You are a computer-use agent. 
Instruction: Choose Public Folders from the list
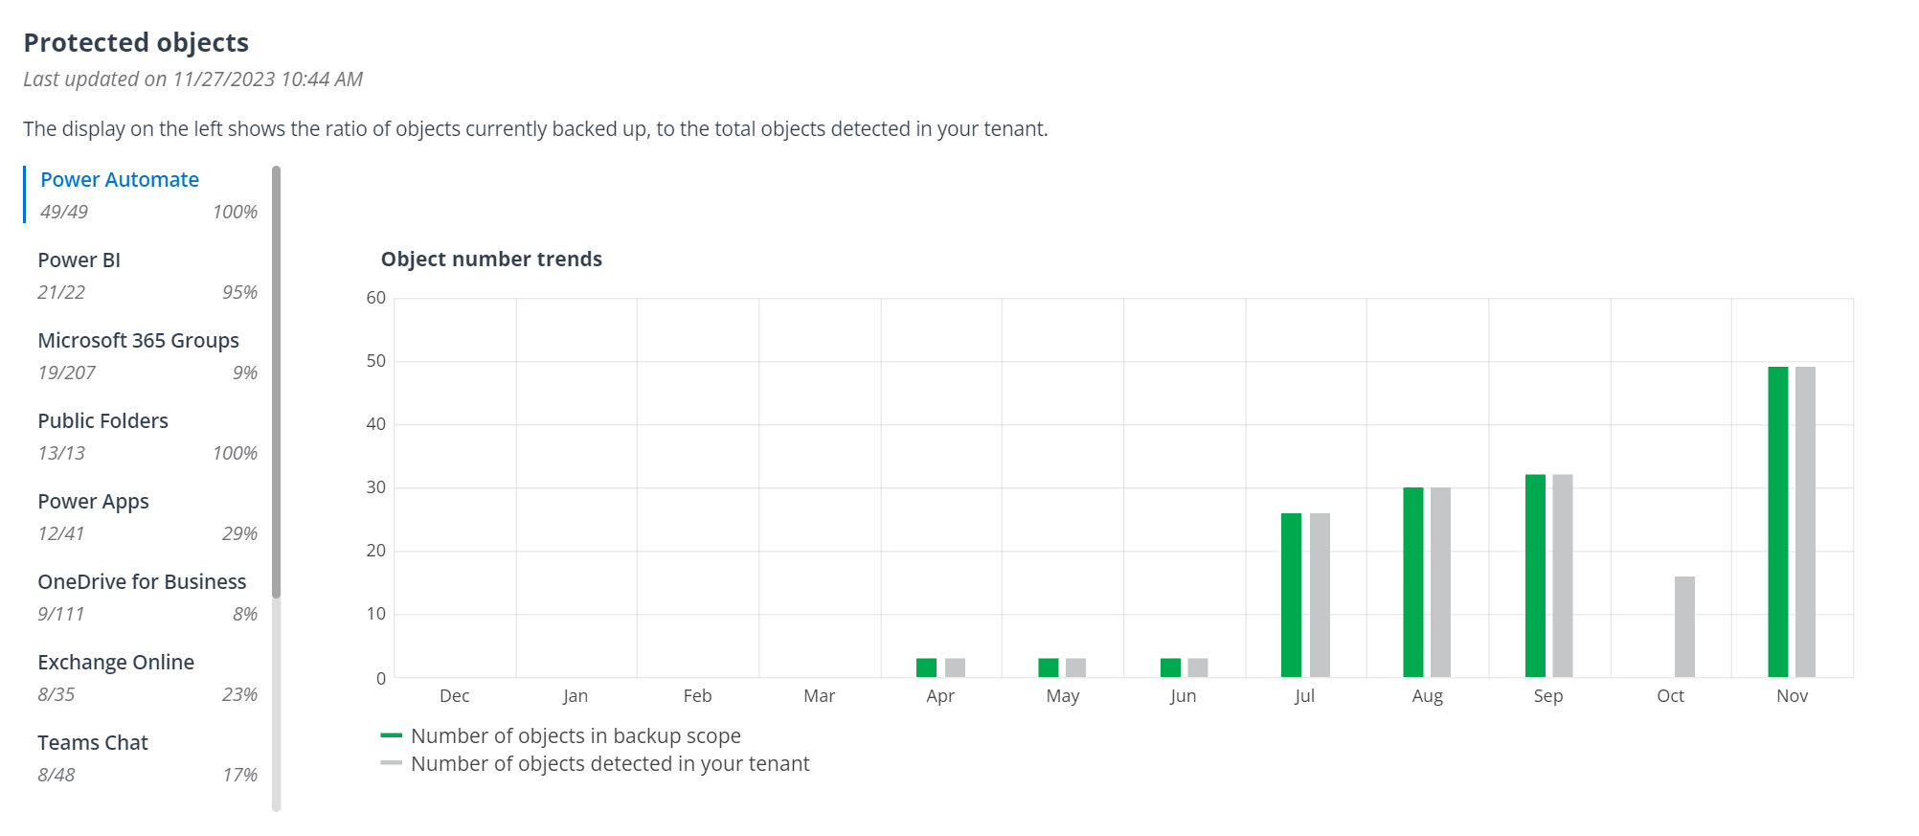[102, 421]
